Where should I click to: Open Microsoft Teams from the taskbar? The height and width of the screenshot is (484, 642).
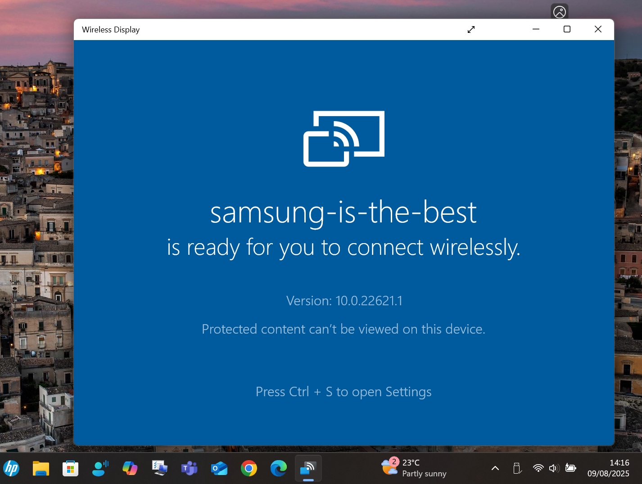click(189, 468)
